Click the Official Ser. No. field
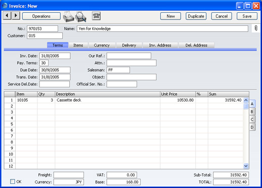Viewport: 262px width, 188px height. (x=122, y=84)
